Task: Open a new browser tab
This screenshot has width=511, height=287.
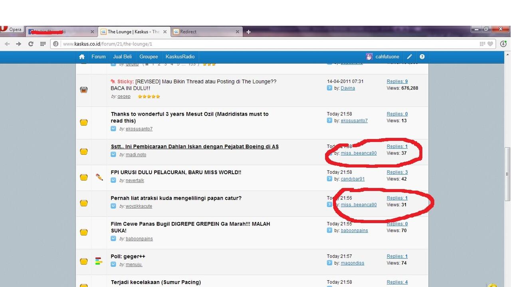Action: 248,32
